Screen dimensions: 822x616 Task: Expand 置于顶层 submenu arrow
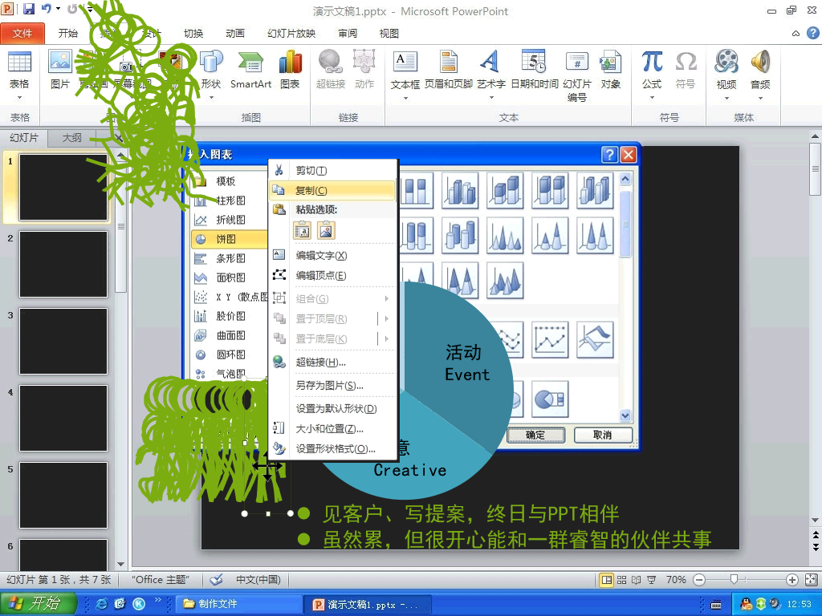(x=387, y=318)
